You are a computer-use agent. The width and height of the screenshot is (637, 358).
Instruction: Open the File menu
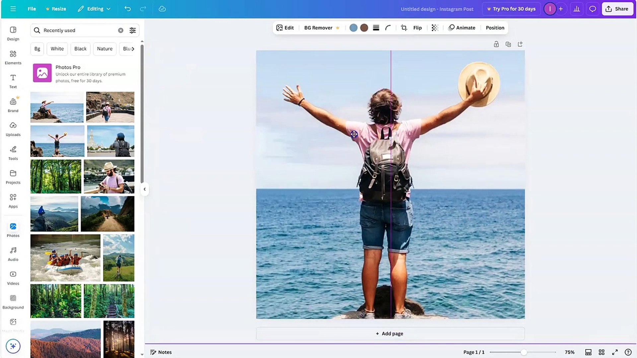coord(32,9)
